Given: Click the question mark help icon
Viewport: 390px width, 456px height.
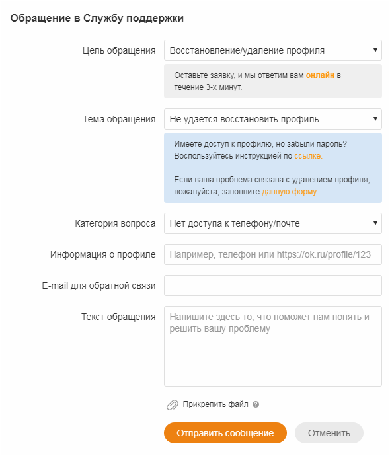Looking at the screenshot, I should 256,404.
